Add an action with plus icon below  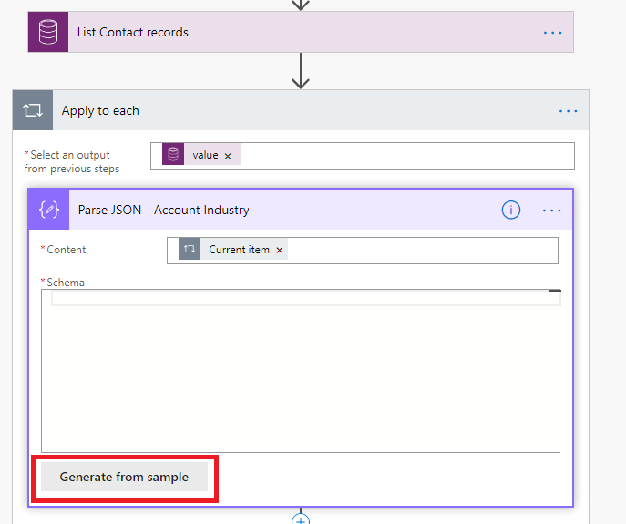pyautogui.click(x=301, y=519)
